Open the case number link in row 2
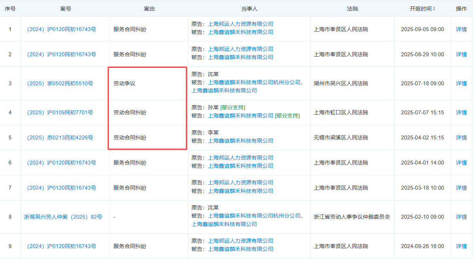This screenshot has height=259, width=476. 62,54
